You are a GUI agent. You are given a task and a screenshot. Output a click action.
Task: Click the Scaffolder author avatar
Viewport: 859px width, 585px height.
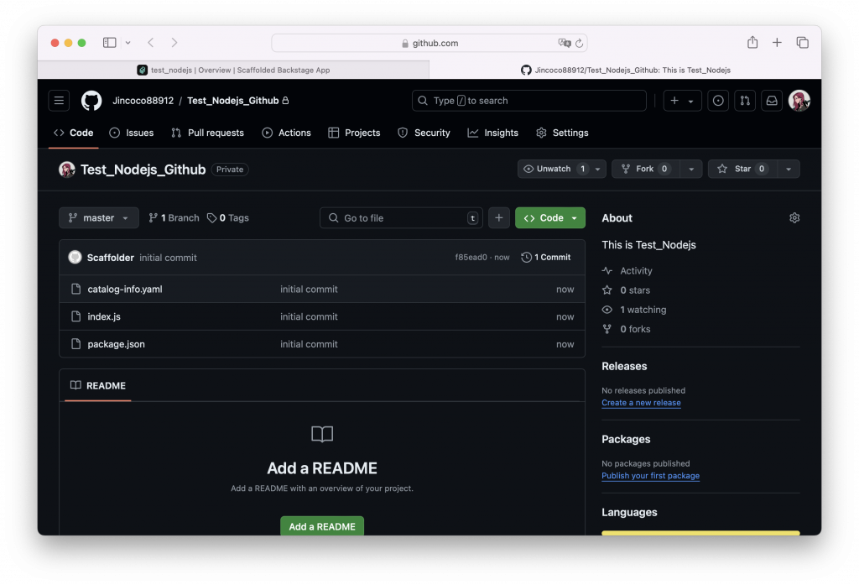[75, 257]
